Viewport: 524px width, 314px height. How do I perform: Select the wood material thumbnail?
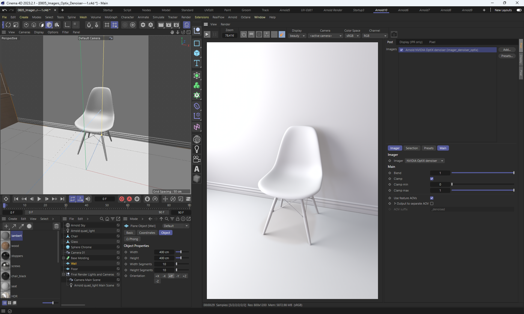point(5,246)
